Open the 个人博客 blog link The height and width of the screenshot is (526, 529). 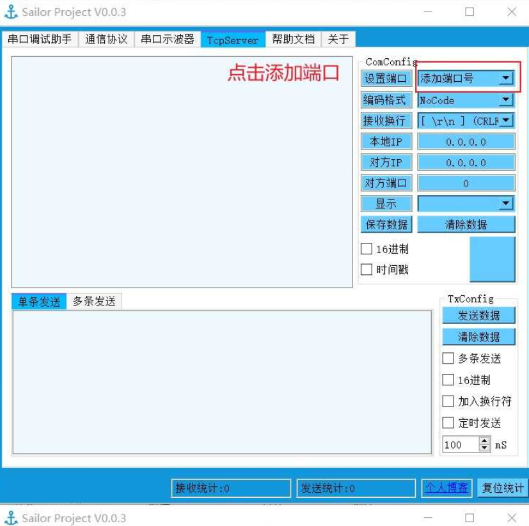[x=446, y=488]
